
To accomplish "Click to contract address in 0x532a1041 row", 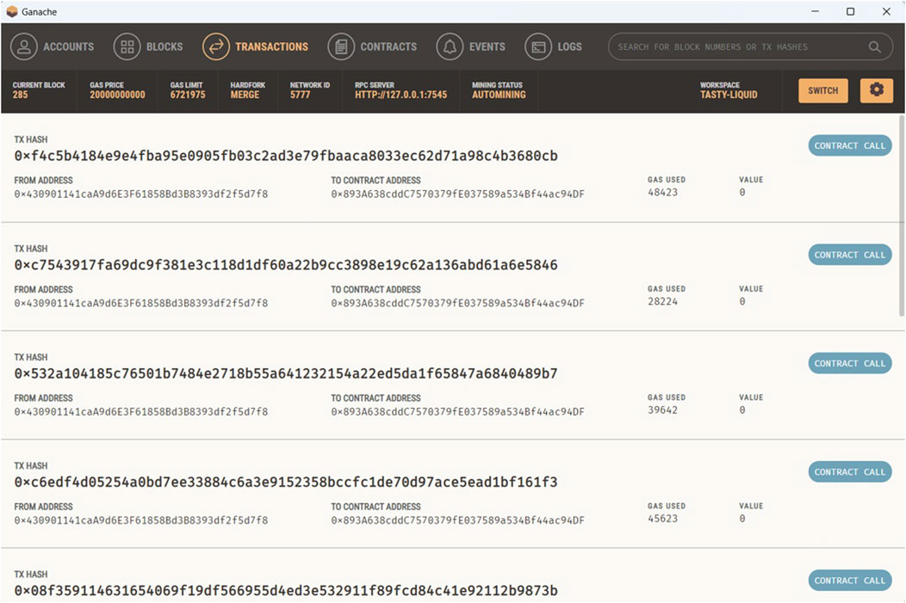I will [x=457, y=411].
